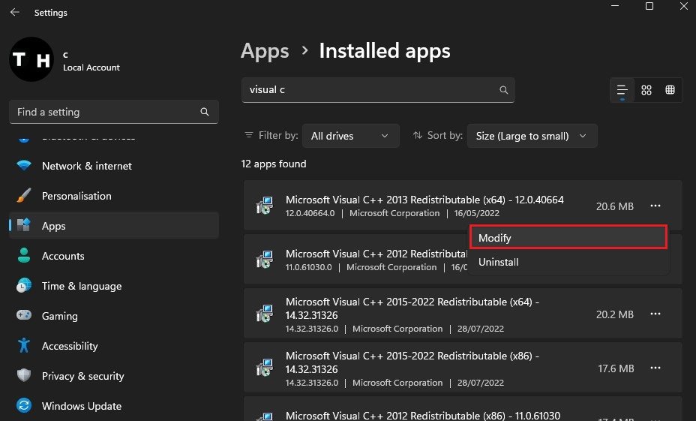Image resolution: width=696 pixels, height=421 pixels.
Task: Switch to list view layout icon
Action: 622,90
